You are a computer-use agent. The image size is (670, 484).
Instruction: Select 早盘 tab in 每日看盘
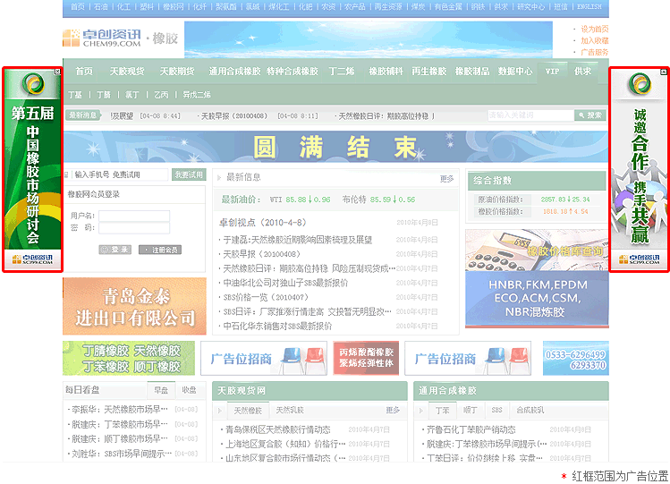pyautogui.click(x=161, y=390)
